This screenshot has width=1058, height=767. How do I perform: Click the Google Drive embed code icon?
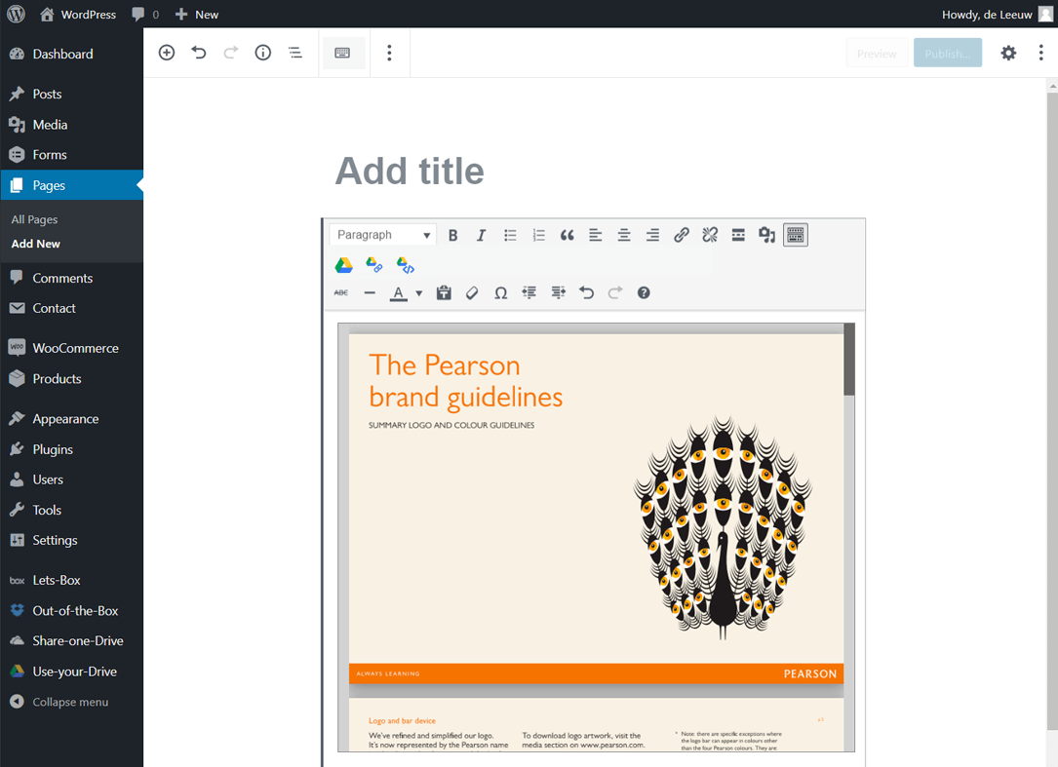pos(405,265)
